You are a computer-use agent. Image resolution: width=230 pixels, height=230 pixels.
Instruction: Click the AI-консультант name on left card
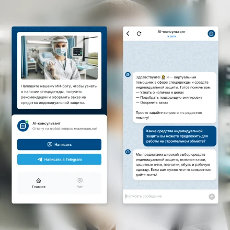click(x=47, y=123)
